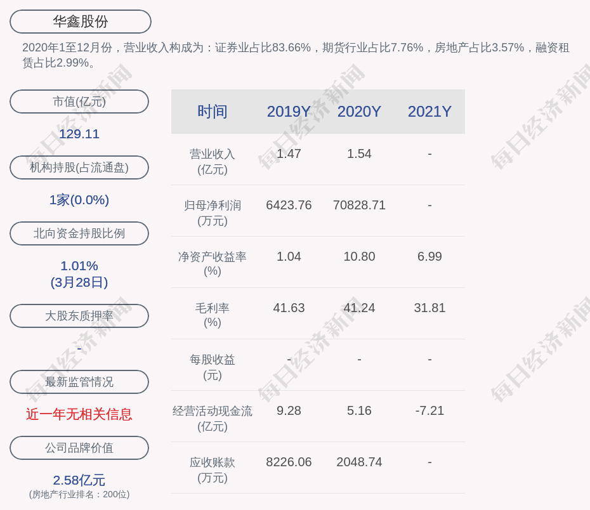Click the 毛利率(%) row label
Viewport: 590px width, 510px height.
coord(213,315)
